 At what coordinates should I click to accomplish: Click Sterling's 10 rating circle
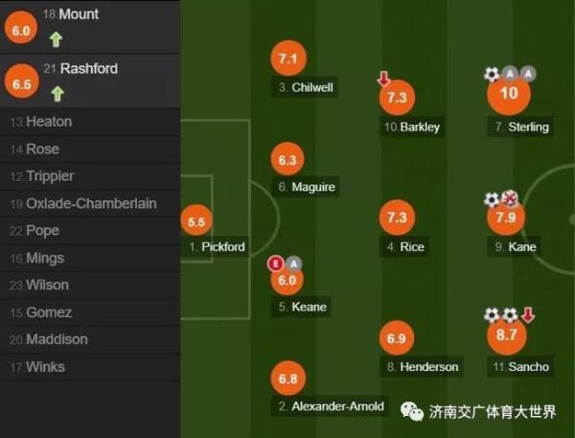(509, 94)
